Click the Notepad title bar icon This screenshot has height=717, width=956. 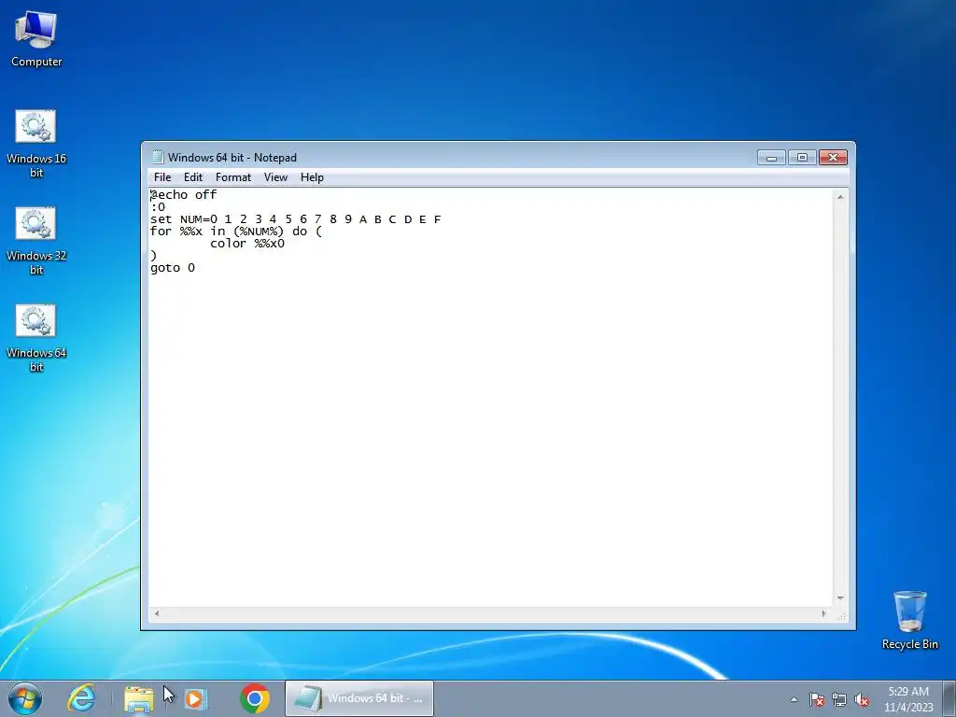pyautogui.click(x=158, y=157)
